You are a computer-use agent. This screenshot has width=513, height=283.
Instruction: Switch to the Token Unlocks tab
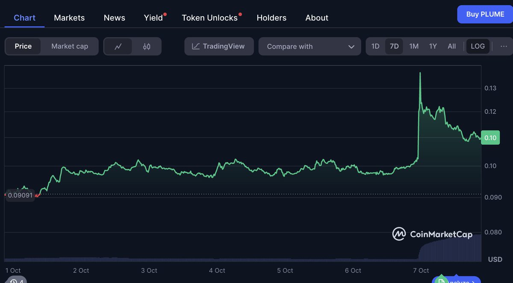[209, 18]
